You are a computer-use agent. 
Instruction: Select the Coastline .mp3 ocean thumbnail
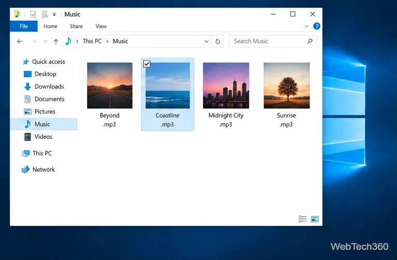pyautogui.click(x=167, y=85)
